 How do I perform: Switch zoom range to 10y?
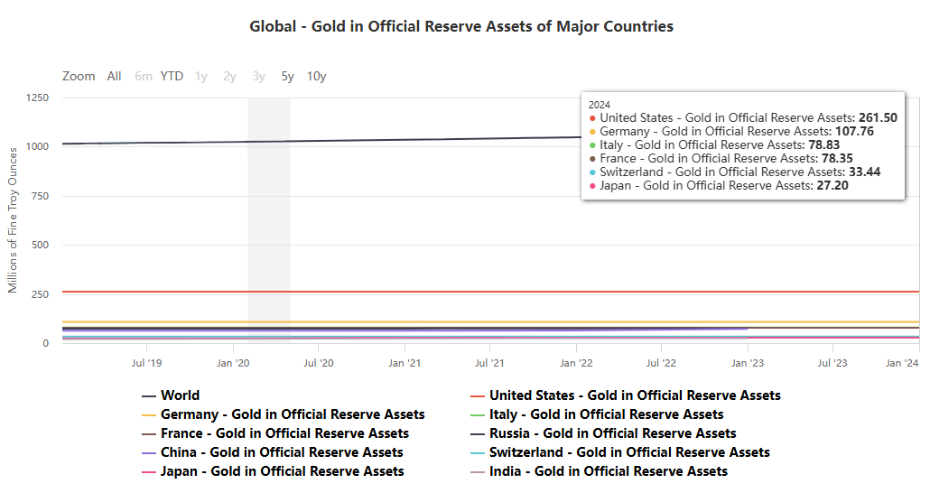(x=316, y=77)
